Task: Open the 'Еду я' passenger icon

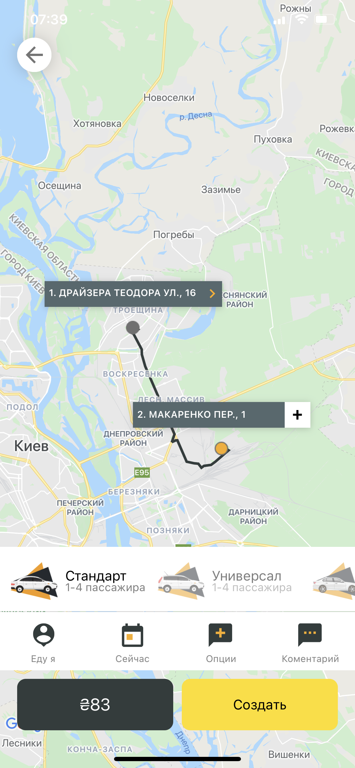Action: (x=43, y=635)
